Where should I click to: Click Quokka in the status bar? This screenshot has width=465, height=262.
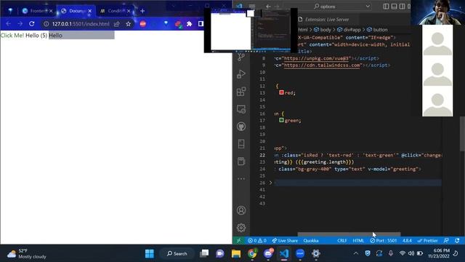click(x=311, y=241)
